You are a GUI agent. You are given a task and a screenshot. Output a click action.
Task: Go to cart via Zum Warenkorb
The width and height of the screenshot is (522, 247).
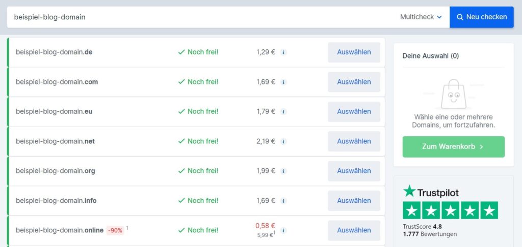(x=453, y=147)
